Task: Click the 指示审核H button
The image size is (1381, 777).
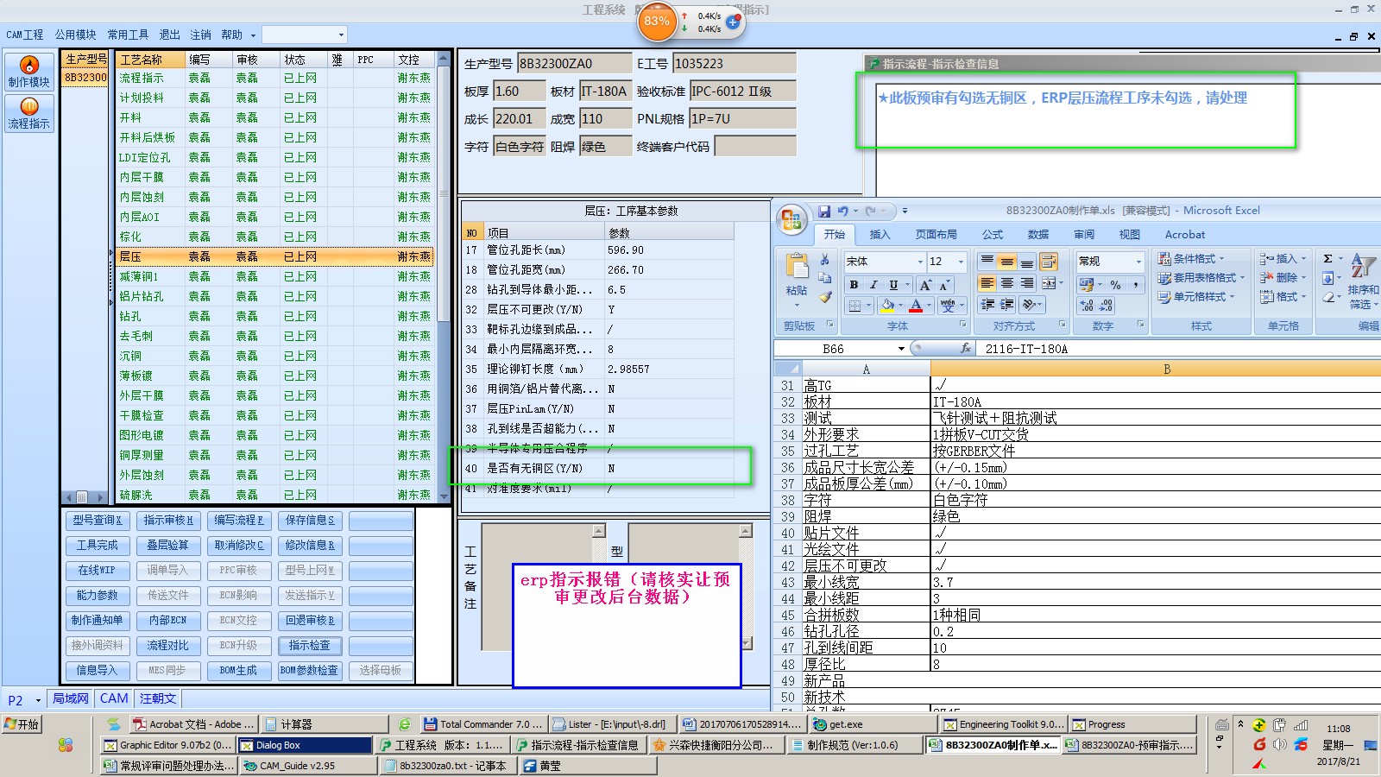Action: click(x=168, y=521)
